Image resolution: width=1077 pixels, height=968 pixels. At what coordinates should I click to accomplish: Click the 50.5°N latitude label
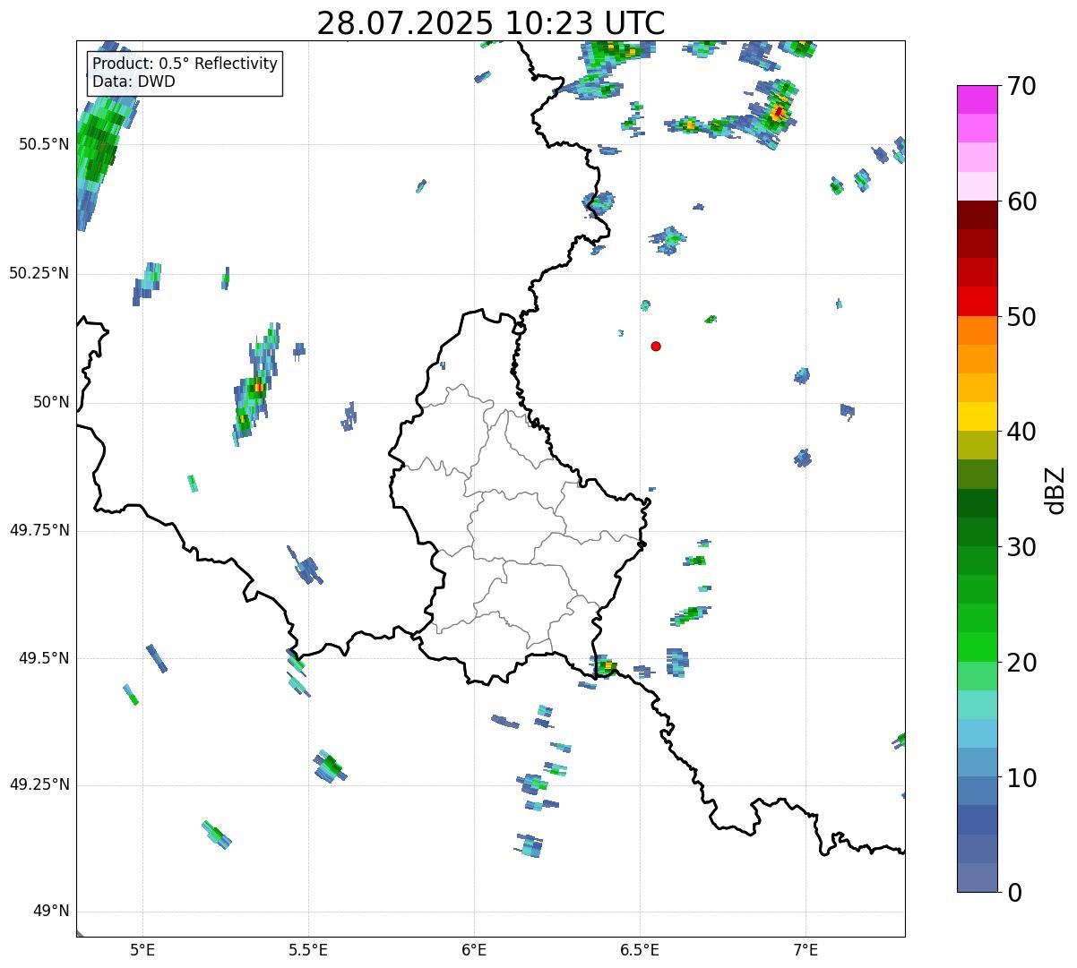(x=44, y=144)
